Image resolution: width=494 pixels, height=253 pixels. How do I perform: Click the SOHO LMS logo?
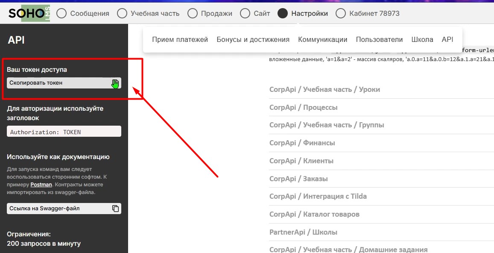click(x=29, y=13)
